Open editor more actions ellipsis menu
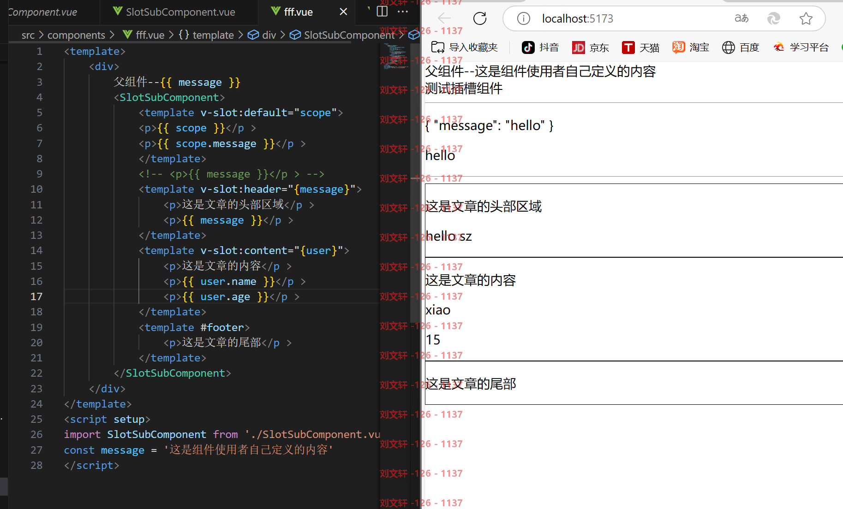 click(403, 12)
